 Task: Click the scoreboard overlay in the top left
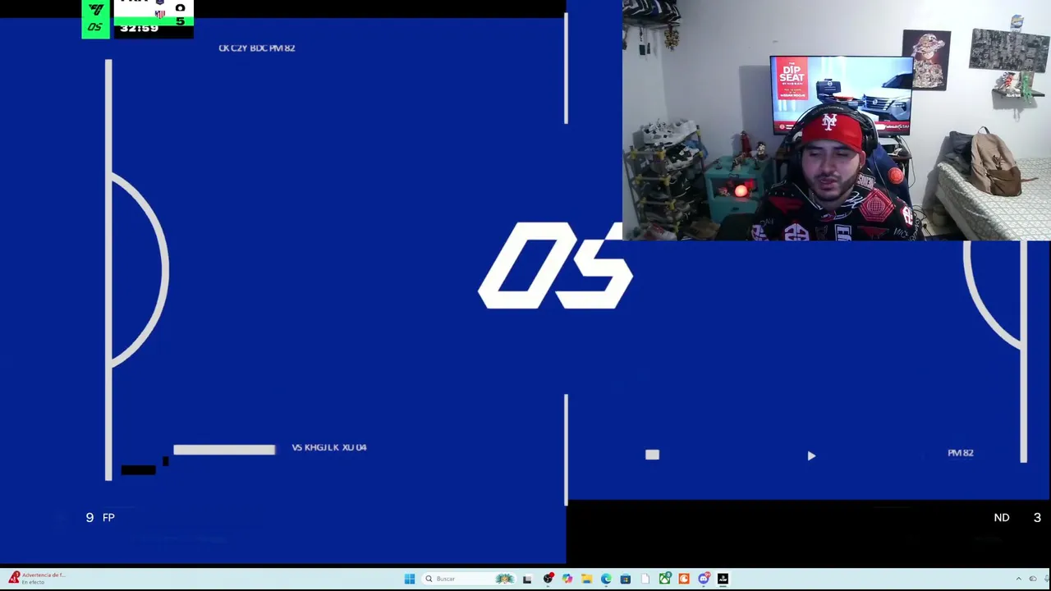[138, 19]
